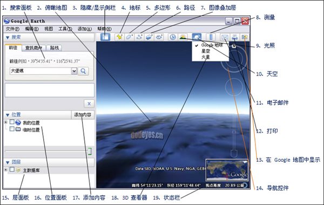Click the empty search results box
The image size is (324, 205).
(x=50, y=90)
